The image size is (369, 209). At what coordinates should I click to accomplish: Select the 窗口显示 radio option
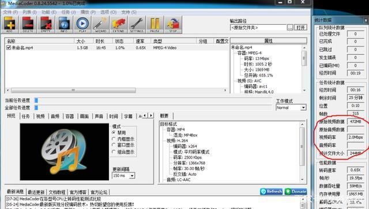coord(114,145)
